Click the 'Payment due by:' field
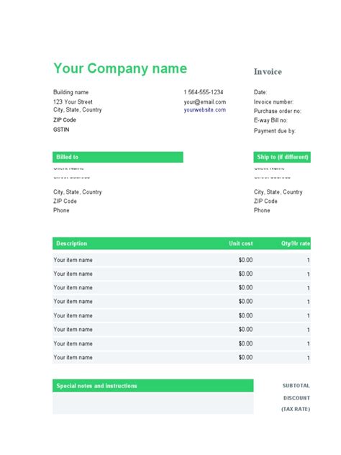This screenshot has width=341, height=455. coord(275,131)
